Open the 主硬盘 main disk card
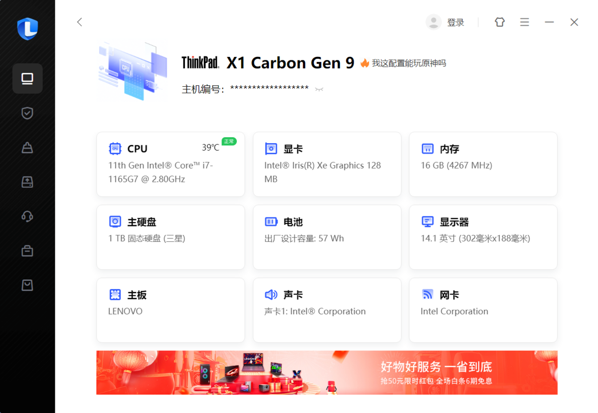Screen dimensions: 598x413 [171, 237]
